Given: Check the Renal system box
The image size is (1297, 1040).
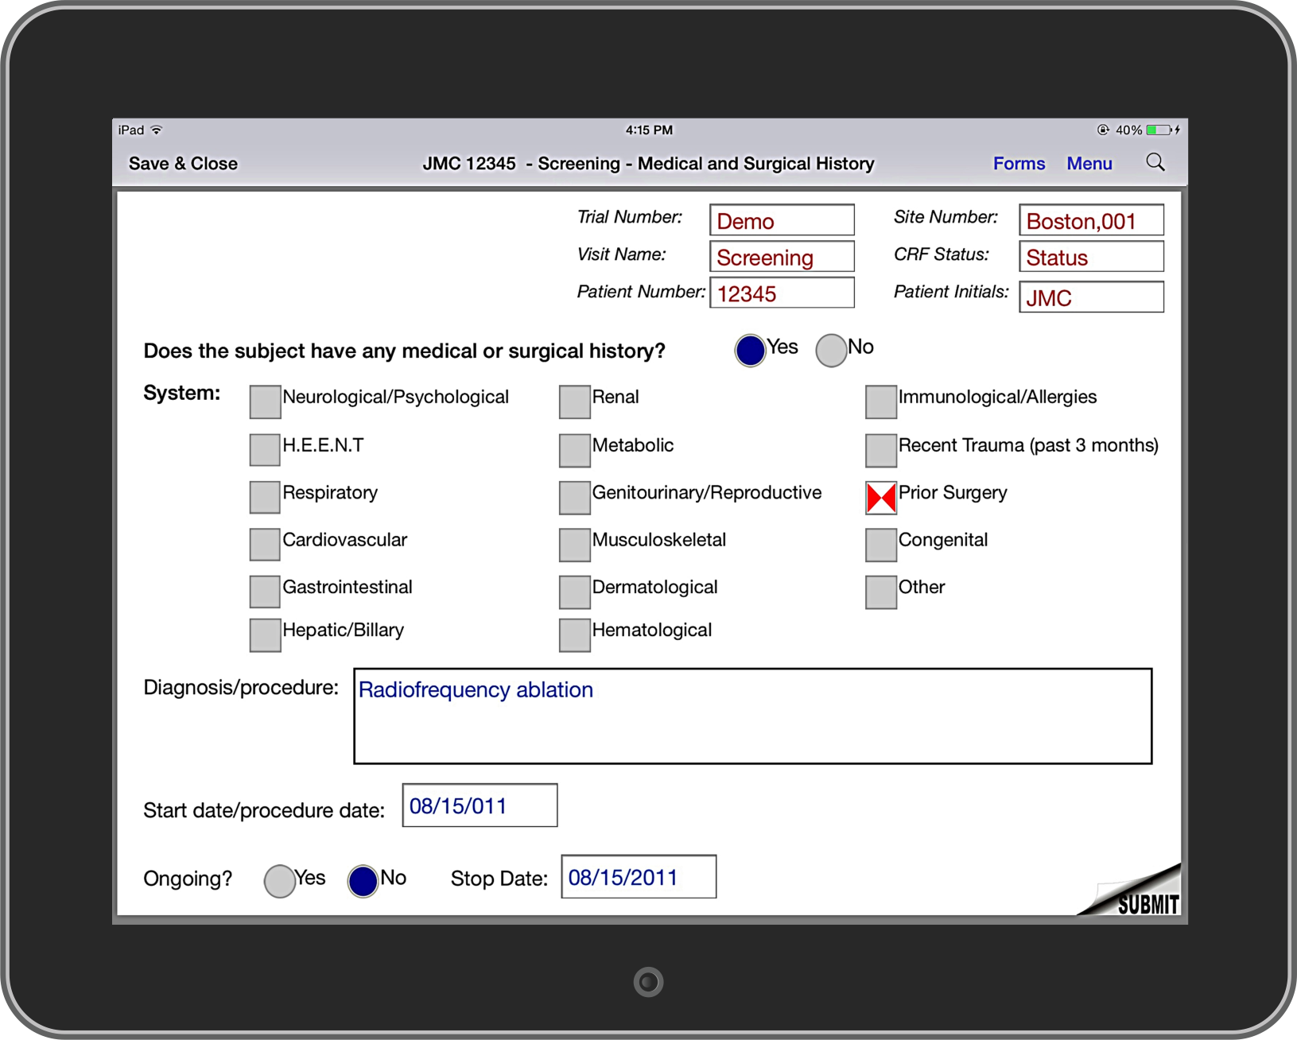Looking at the screenshot, I should pos(574,402).
